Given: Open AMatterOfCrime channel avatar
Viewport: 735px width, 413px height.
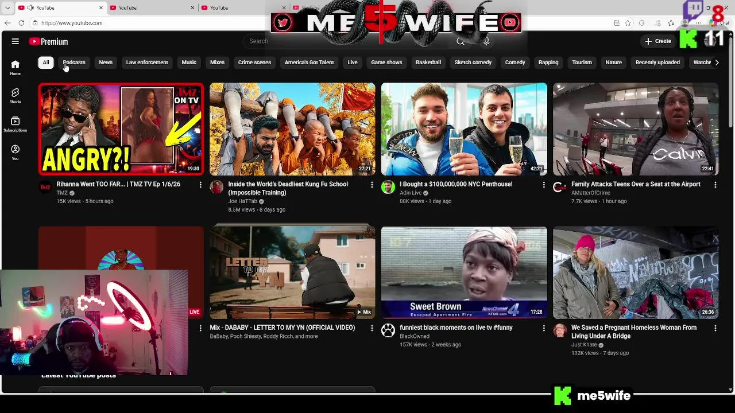Looking at the screenshot, I should [560, 188].
